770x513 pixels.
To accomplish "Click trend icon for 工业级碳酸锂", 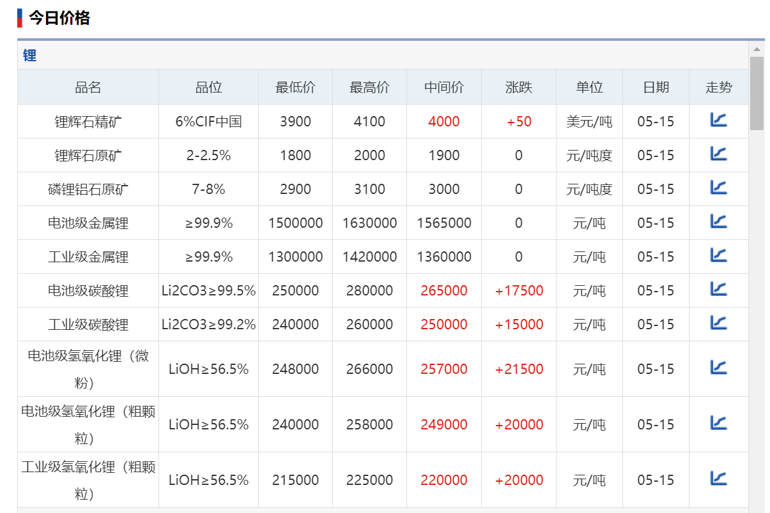I will coord(718,323).
